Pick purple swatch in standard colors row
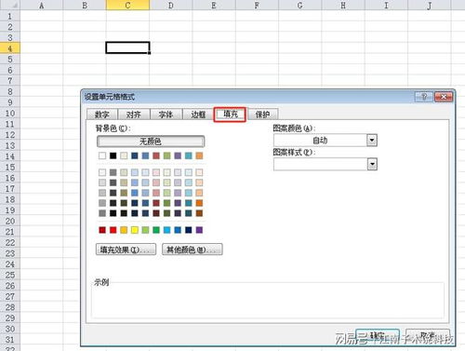Screen dimensions: 465x351 point(199,230)
